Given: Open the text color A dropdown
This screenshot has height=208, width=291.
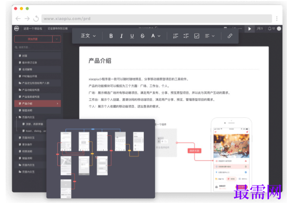Looking at the screenshot, I should tap(155, 36).
